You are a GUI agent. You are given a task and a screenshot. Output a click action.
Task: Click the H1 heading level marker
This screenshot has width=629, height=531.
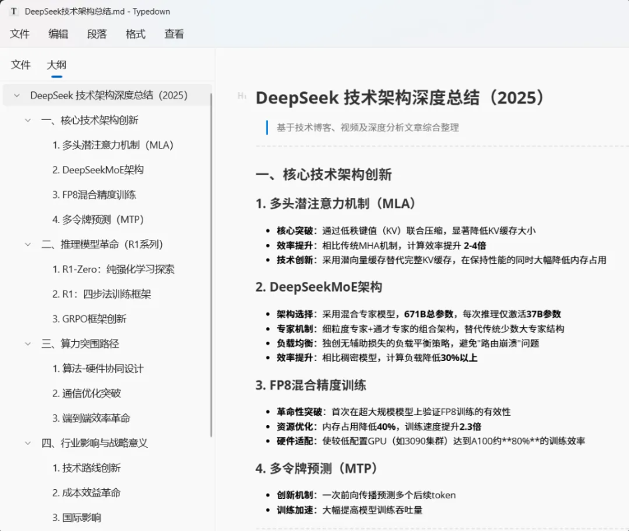[x=242, y=95]
